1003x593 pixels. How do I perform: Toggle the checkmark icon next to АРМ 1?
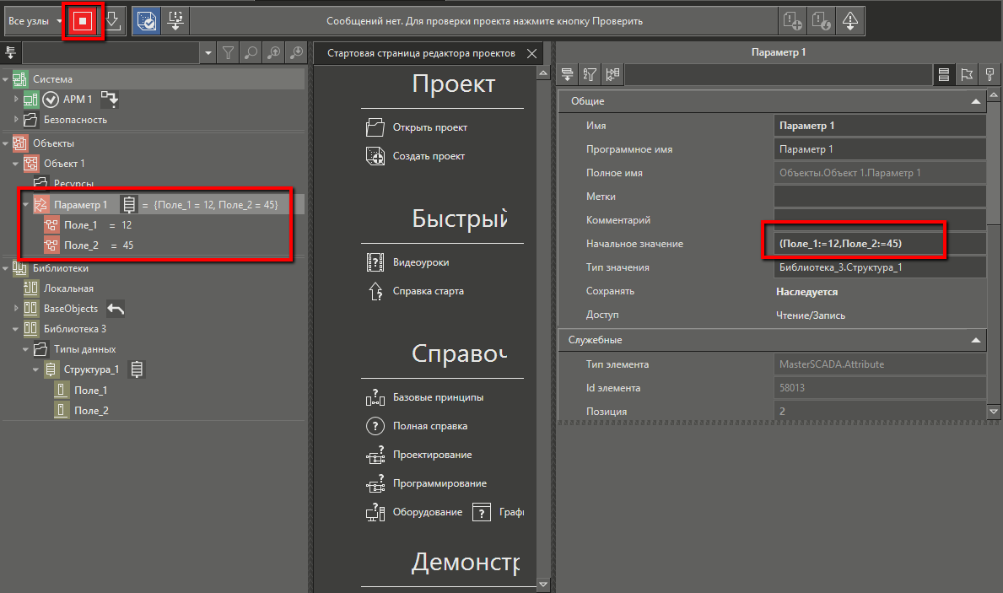point(51,100)
